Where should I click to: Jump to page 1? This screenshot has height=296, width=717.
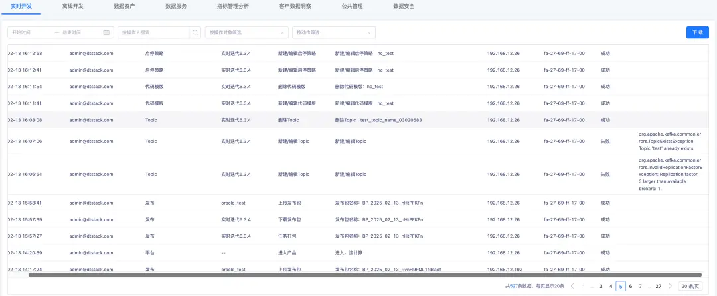click(584, 287)
